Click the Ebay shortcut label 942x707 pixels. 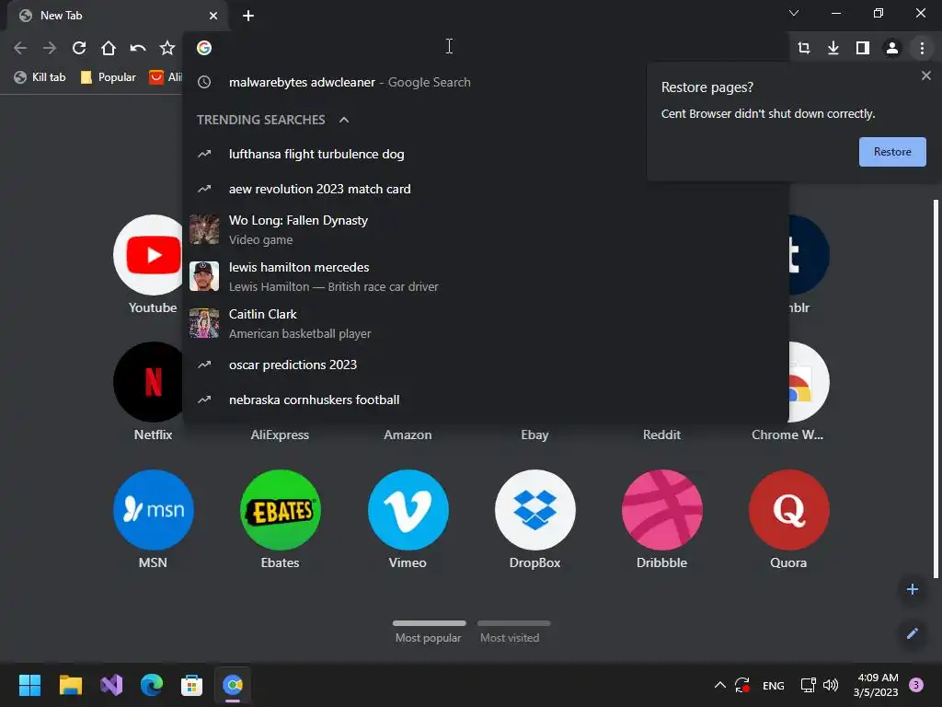534,435
